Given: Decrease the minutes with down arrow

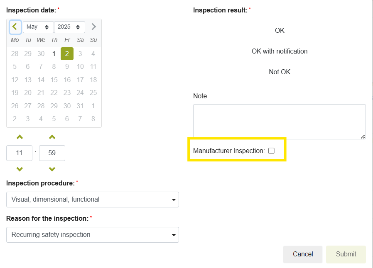Looking at the screenshot, I should coord(52,169).
